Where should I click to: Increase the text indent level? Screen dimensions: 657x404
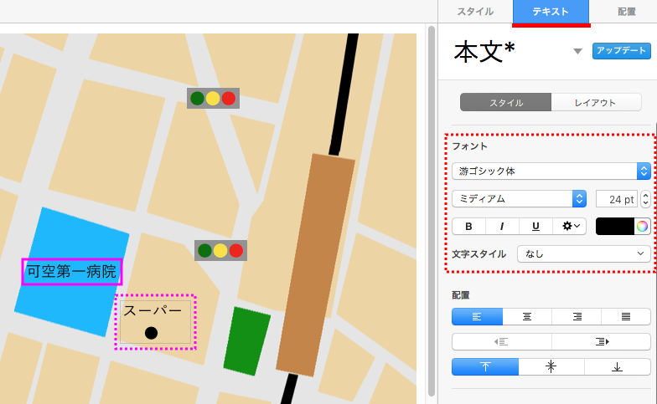tap(601, 341)
